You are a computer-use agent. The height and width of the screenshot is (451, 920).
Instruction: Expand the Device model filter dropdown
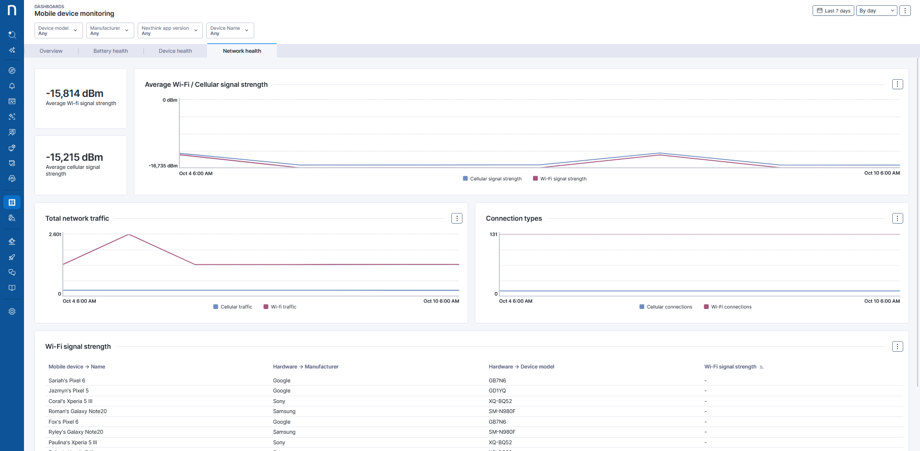click(x=58, y=31)
